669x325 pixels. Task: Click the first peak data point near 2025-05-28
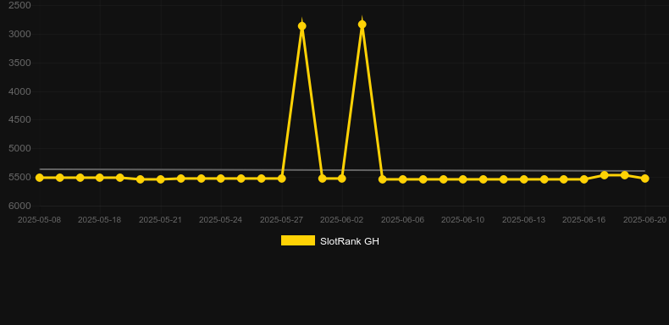click(x=301, y=26)
